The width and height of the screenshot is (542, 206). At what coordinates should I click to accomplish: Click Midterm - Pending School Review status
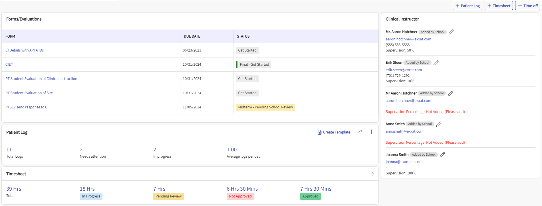265,107
